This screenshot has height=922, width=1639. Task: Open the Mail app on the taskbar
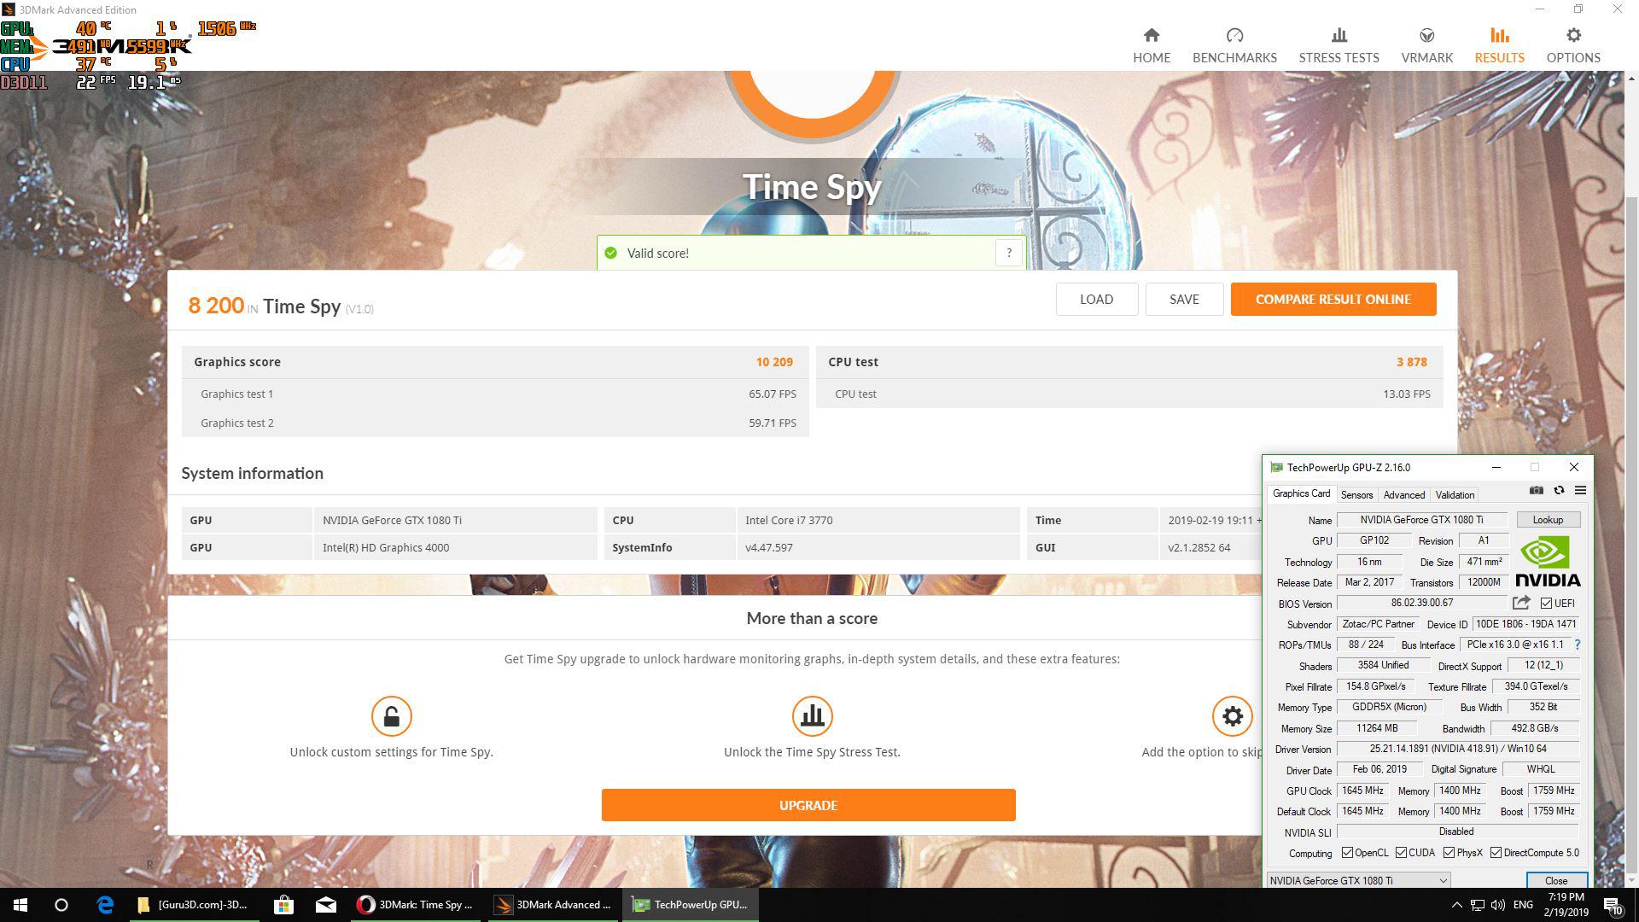coord(326,905)
